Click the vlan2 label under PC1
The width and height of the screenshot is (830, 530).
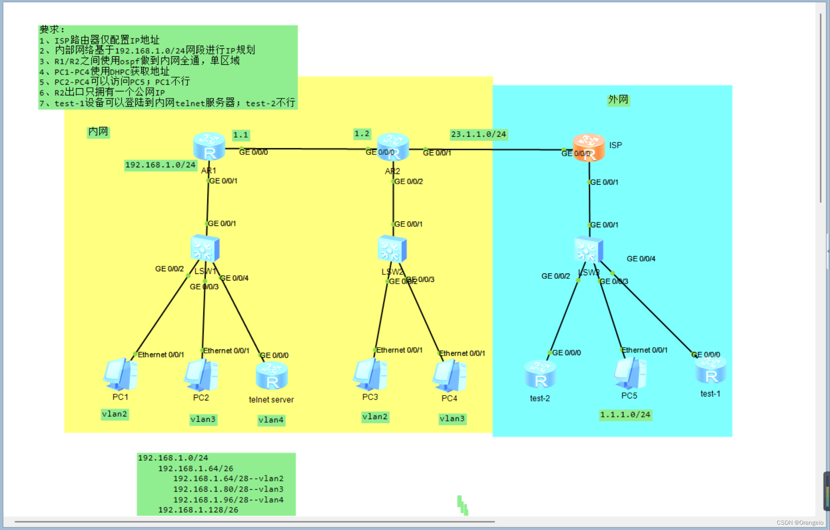115,414
